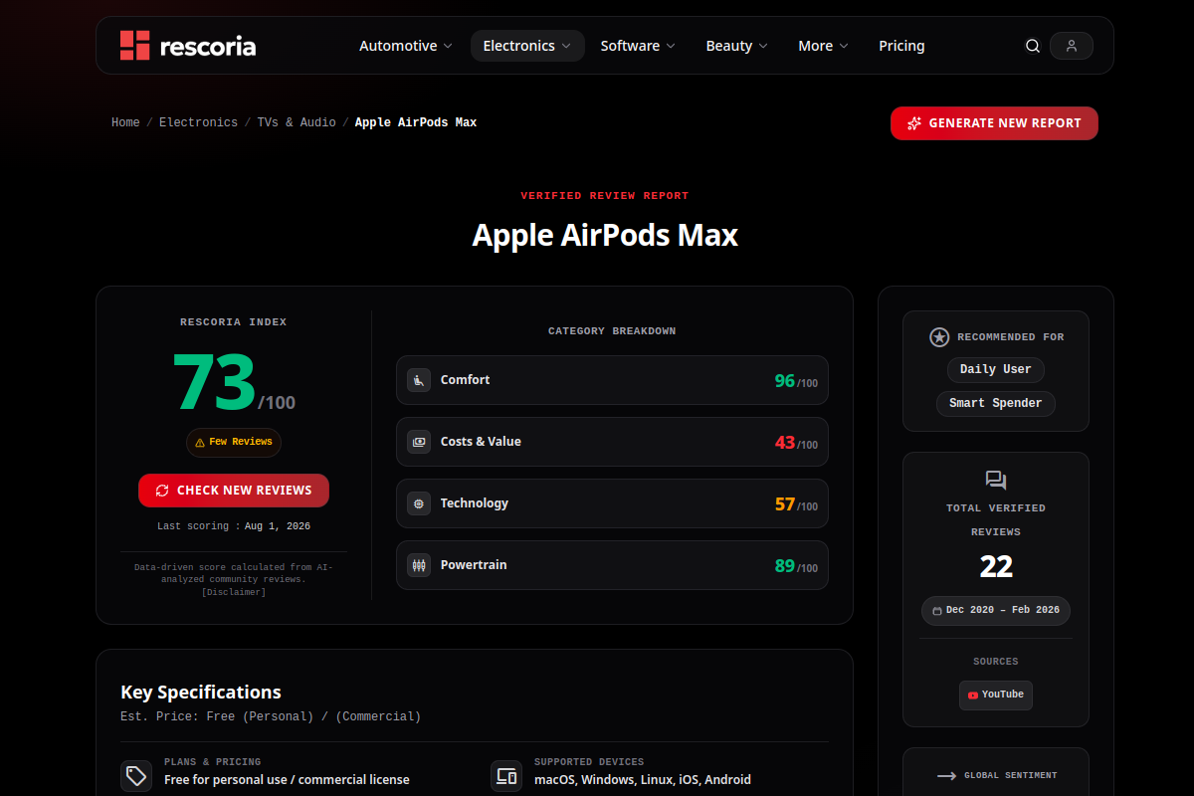The height and width of the screenshot is (796, 1194).
Task: Click the Supported Devices icon
Action: [506, 776]
